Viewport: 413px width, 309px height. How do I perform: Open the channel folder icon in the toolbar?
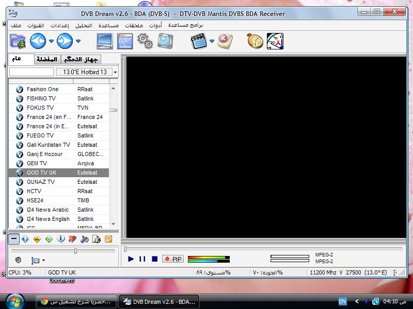[18, 41]
